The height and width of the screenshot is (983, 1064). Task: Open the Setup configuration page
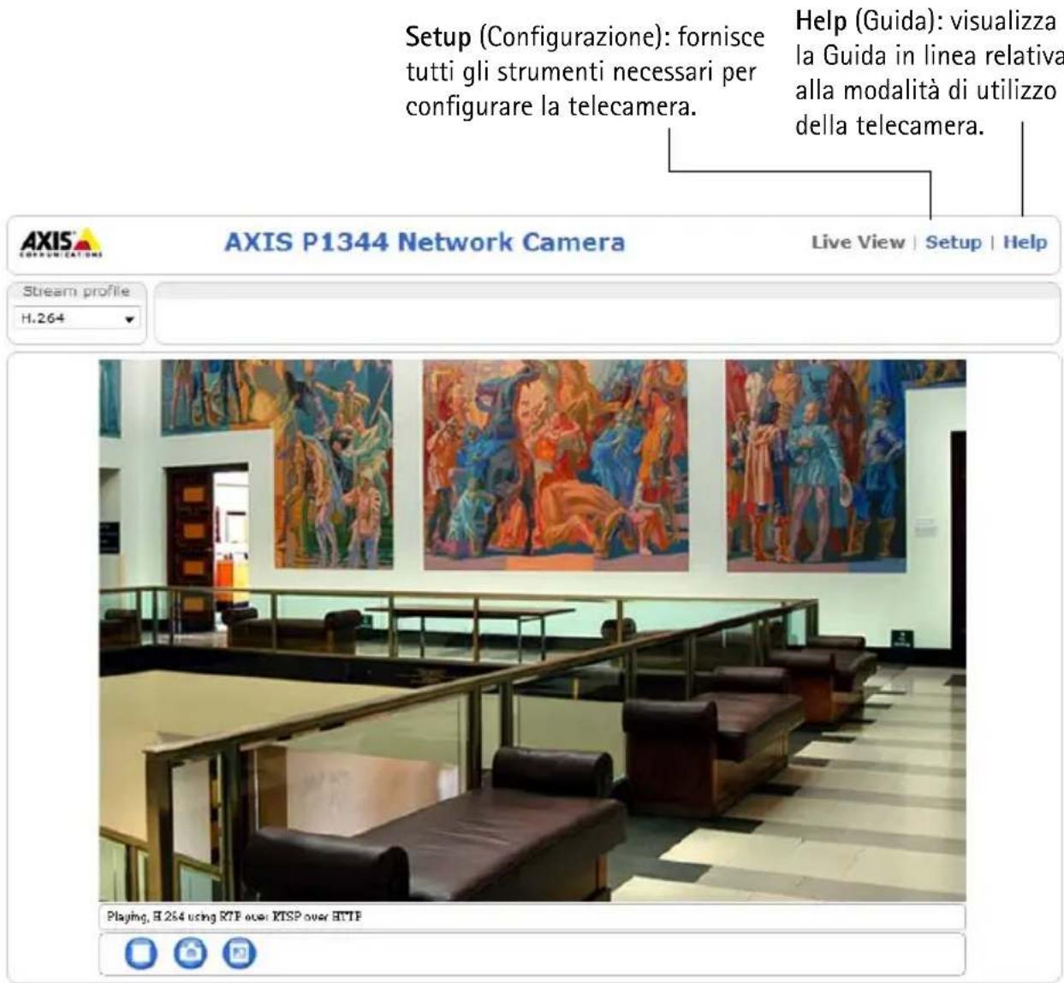point(953,242)
